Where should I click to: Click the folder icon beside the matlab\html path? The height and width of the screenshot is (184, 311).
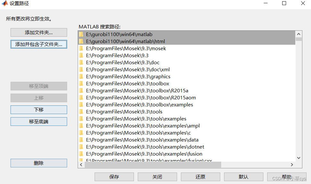(81, 41)
